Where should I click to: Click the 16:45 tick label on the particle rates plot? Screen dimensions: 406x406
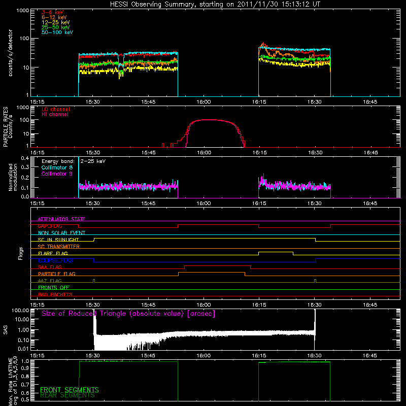[370, 153]
